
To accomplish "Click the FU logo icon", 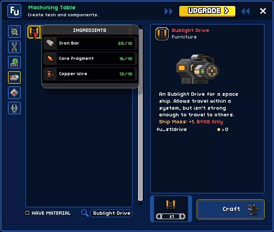I will click(x=14, y=11).
